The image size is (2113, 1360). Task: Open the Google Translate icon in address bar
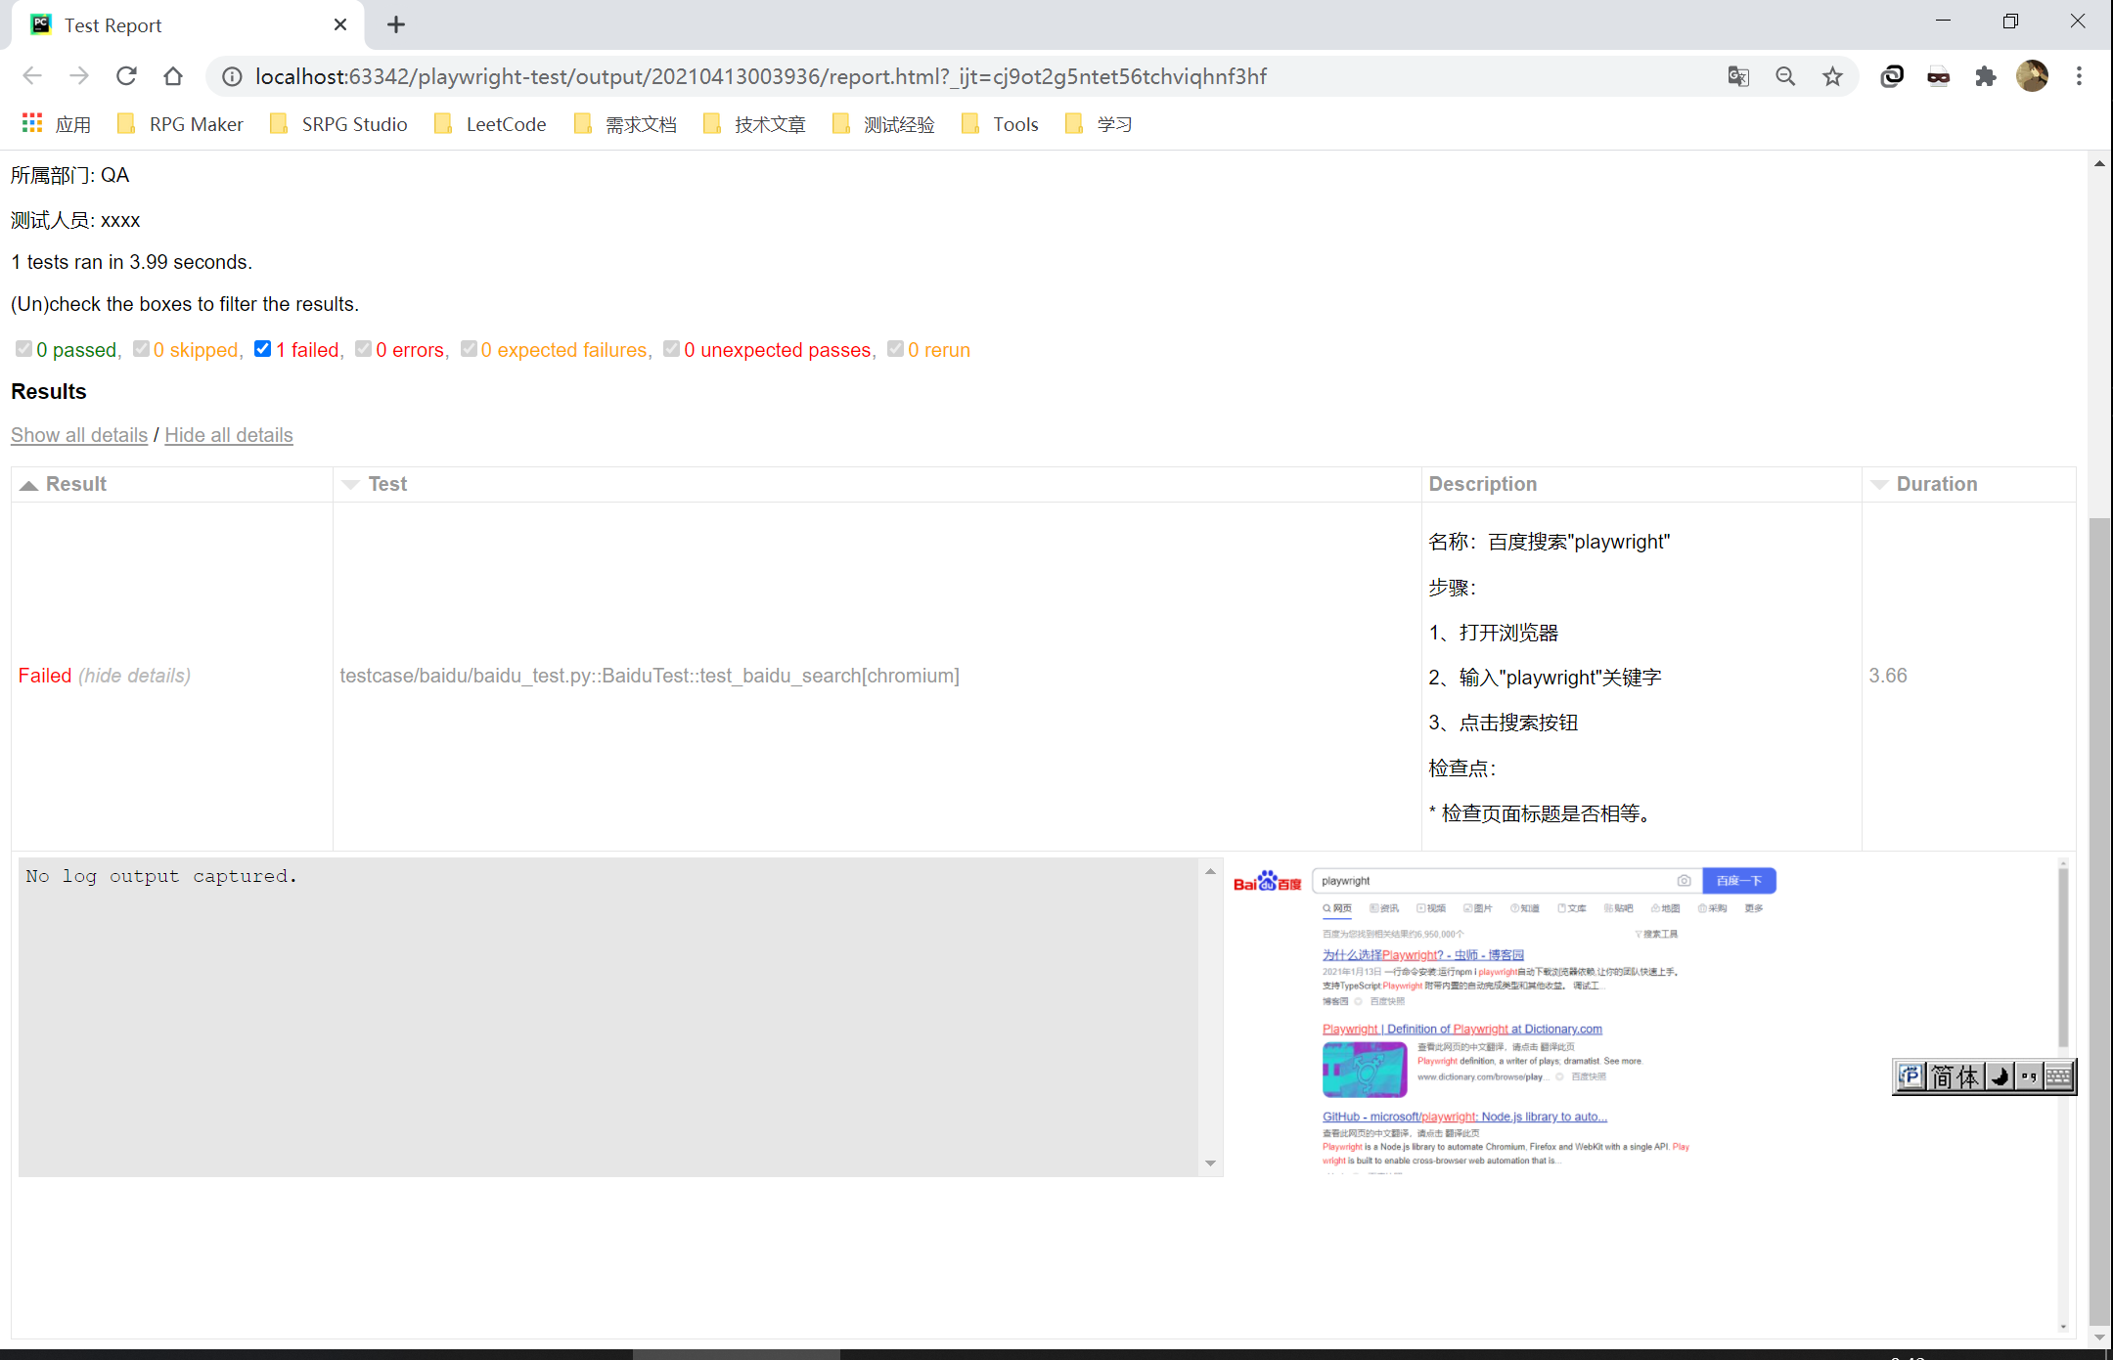click(x=1738, y=76)
